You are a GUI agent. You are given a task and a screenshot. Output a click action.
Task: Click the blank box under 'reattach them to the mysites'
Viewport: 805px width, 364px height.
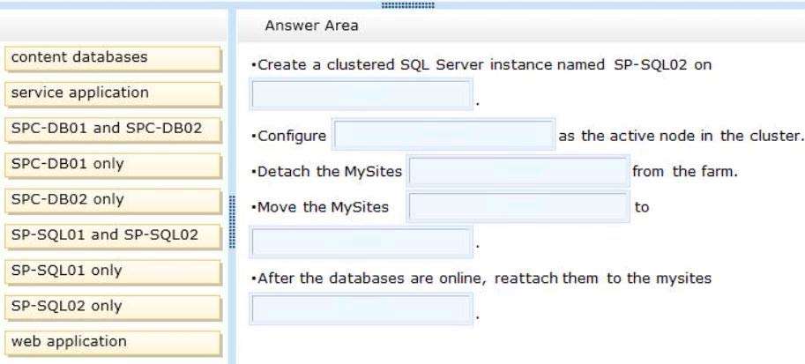[362, 309]
